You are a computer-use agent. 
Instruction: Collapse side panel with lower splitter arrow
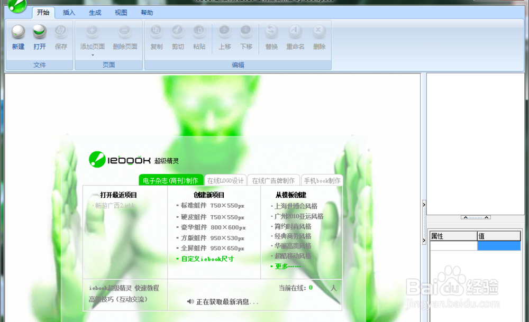point(424,240)
